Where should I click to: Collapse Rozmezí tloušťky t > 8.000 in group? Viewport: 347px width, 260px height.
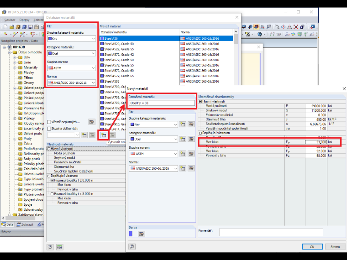pyautogui.click(x=52, y=194)
